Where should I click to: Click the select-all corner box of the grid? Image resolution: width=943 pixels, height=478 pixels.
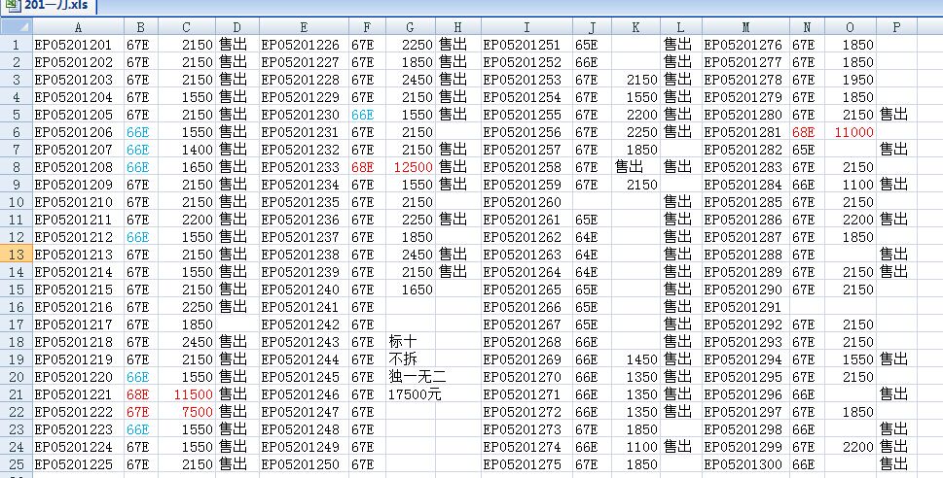[16, 27]
